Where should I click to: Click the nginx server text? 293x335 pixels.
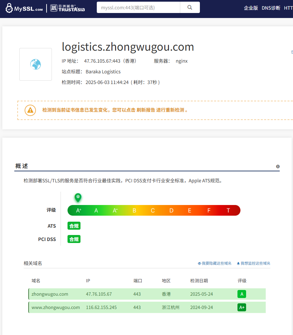tap(182, 61)
